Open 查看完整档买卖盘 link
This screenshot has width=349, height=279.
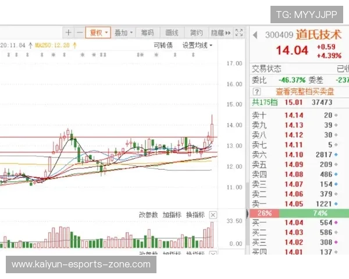305,92
